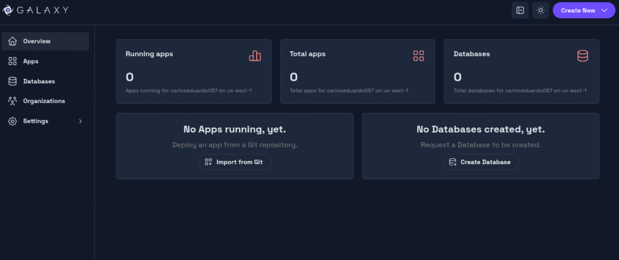Click the Running apps bar chart icon

[254, 55]
